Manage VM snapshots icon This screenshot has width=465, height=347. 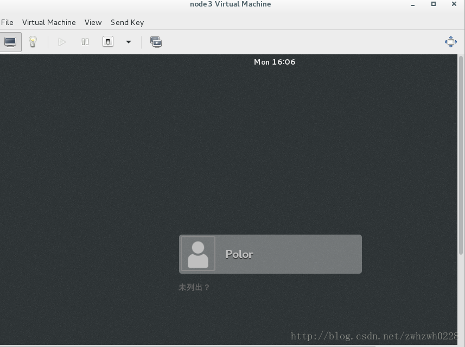pos(156,42)
